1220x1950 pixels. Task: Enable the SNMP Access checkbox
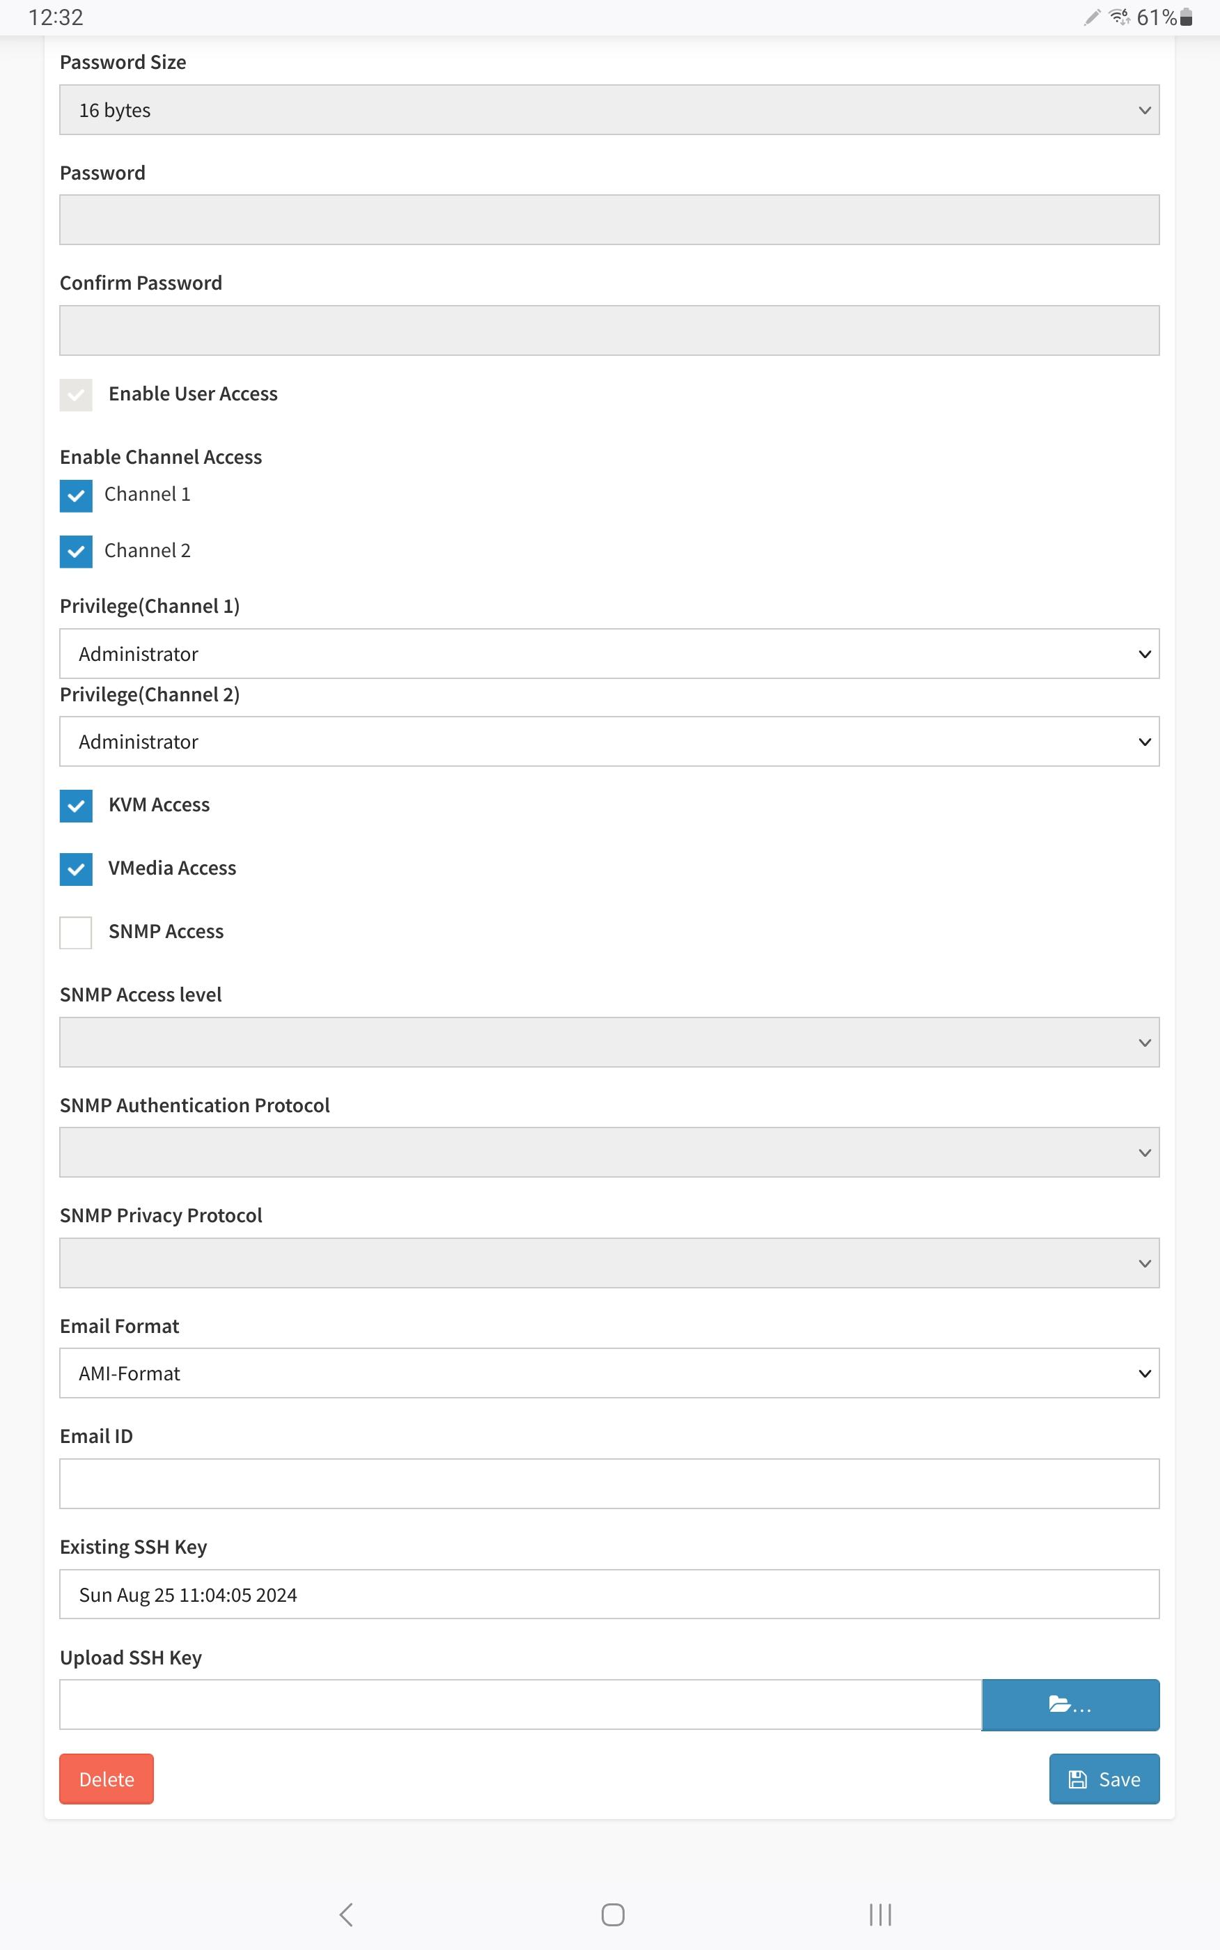click(x=76, y=933)
